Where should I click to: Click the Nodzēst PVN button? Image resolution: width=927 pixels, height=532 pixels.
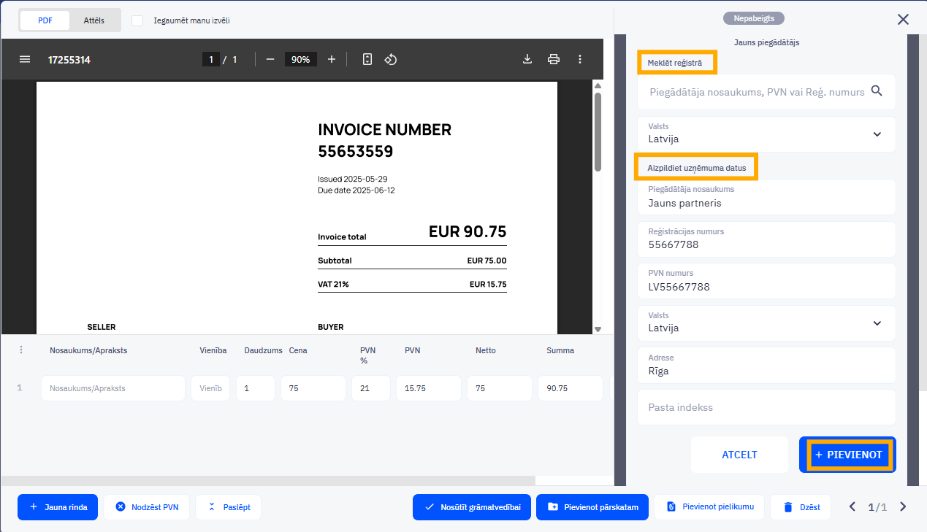[147, 507]
